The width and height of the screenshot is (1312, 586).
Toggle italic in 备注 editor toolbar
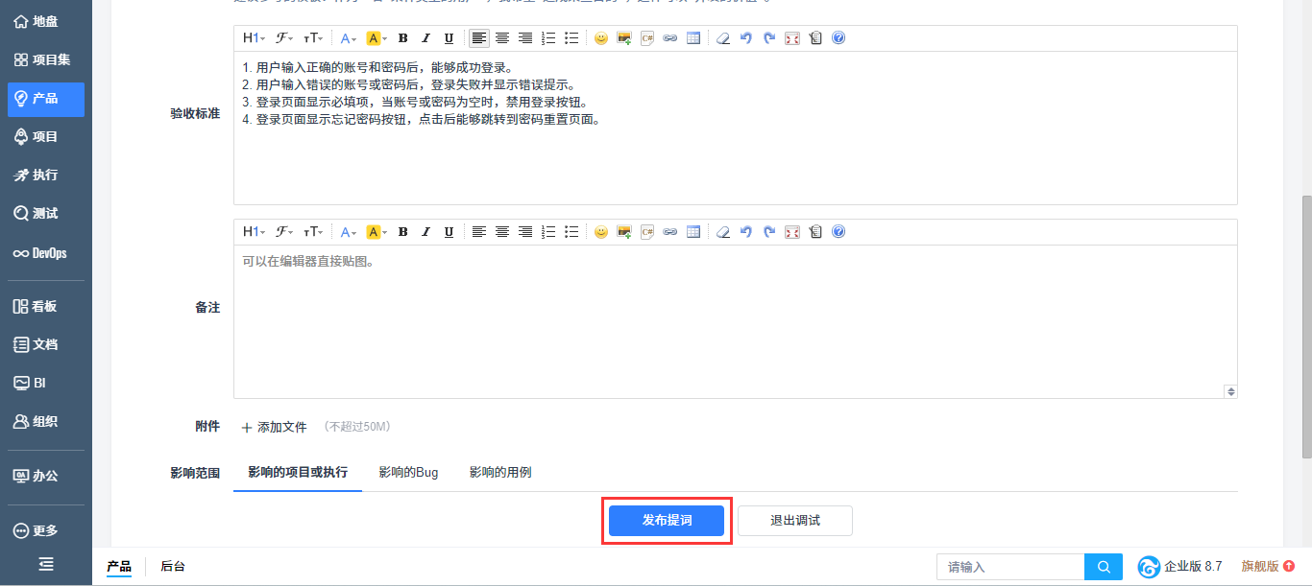(425, 232)
